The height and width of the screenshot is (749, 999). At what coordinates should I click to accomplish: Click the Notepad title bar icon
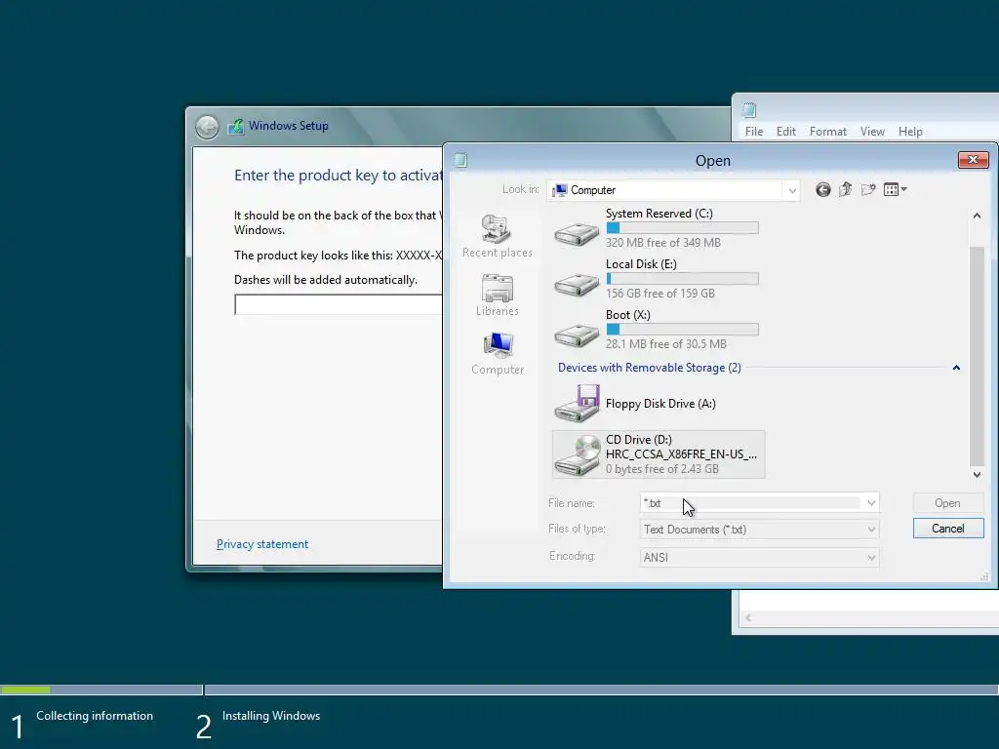click(749, 110)
